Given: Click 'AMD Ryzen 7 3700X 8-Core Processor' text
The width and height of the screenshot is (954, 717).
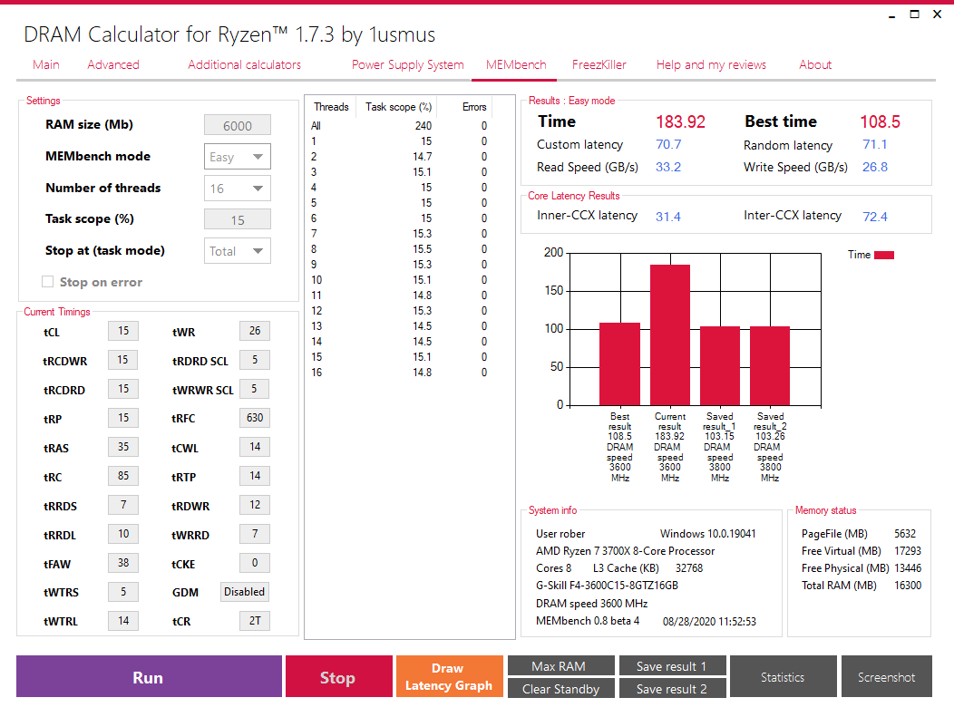Looking at the screenshot, I should tap(625, 551).
